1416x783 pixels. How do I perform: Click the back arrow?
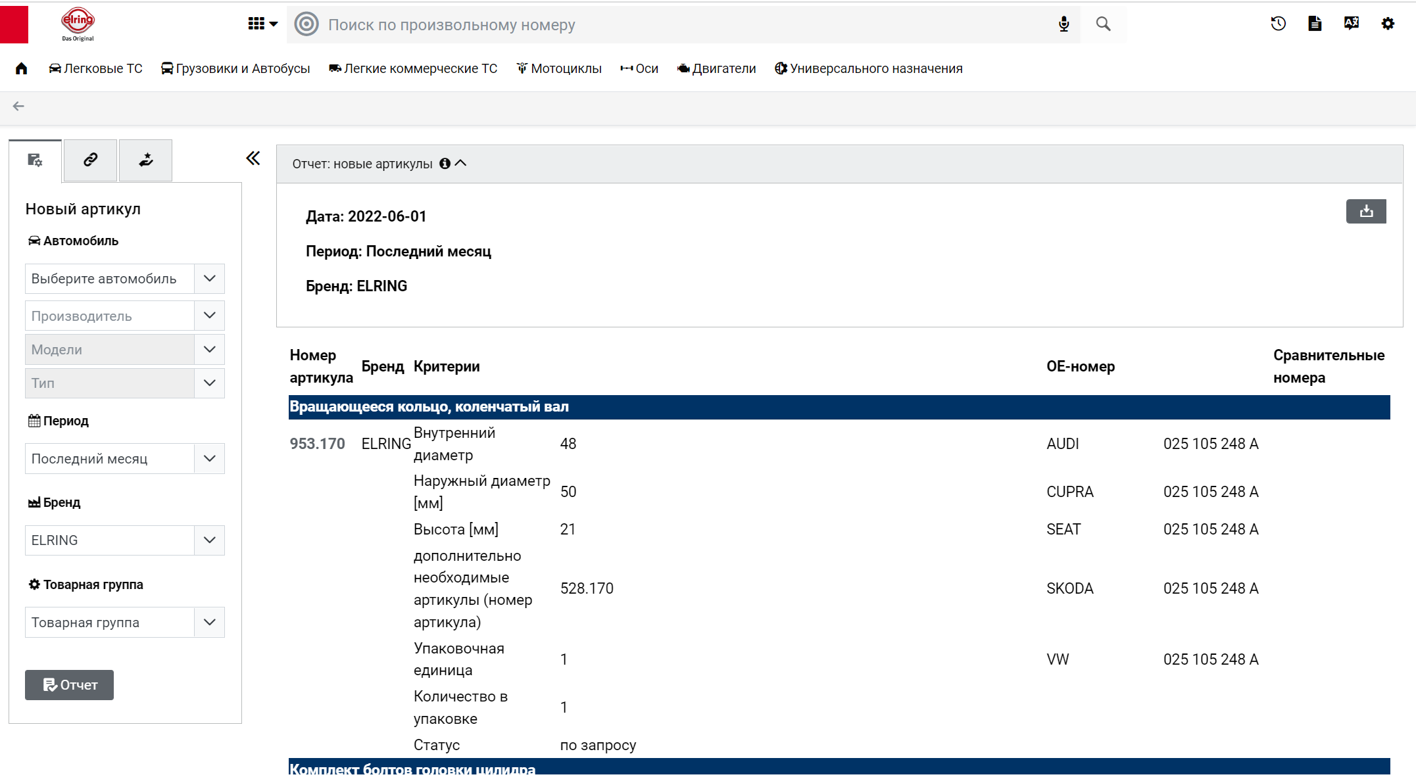point(18,106)
